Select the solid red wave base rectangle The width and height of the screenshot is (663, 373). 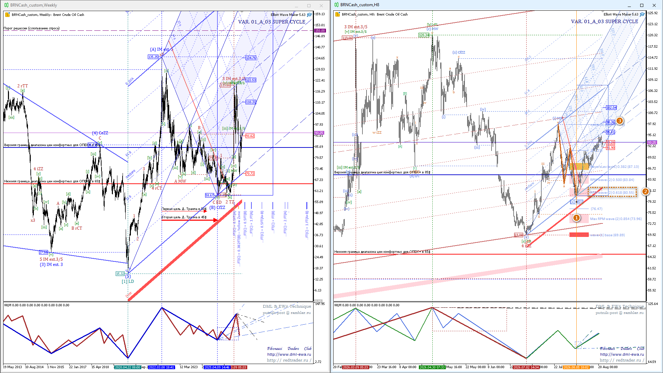579,235
